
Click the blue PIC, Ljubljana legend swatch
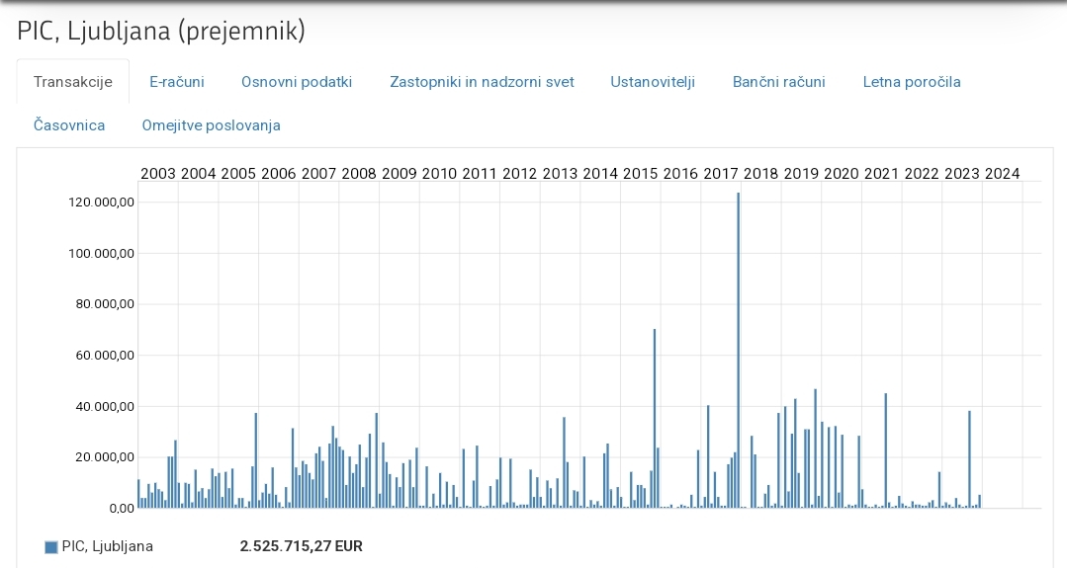[51, 547]
